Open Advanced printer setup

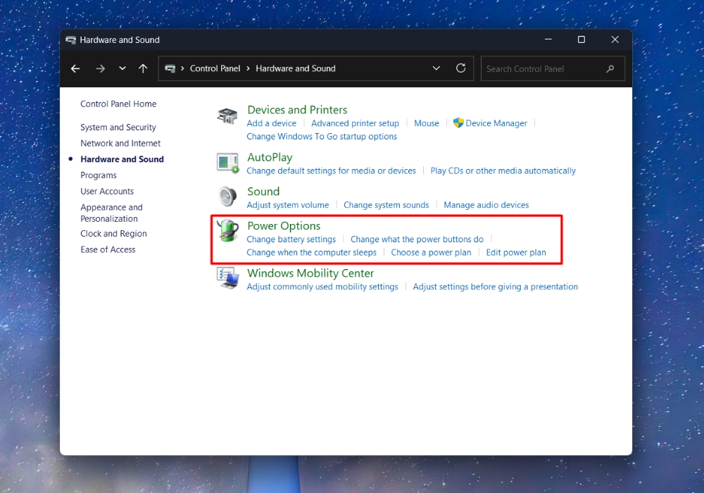click(355, 123)
